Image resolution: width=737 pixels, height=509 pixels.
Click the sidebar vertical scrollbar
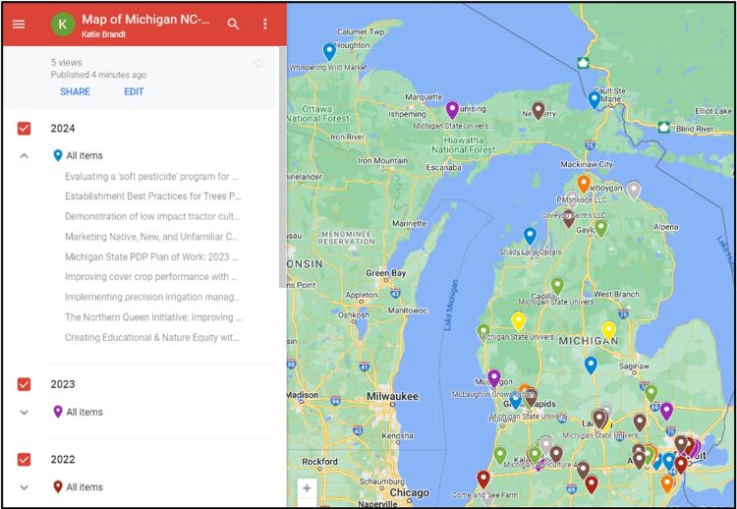pos(282,167)
